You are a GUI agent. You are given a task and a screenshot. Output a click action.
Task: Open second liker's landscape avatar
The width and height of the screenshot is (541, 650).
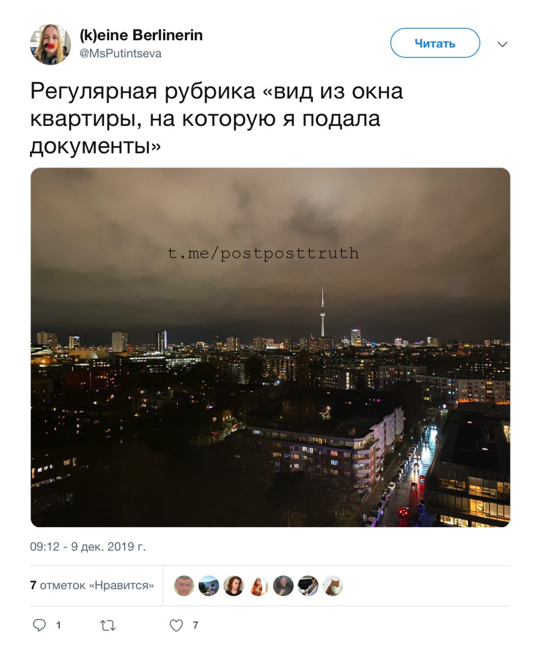(209, 586)
